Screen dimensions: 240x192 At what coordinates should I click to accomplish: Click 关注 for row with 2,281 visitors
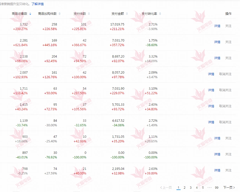[x=228, y=42]
